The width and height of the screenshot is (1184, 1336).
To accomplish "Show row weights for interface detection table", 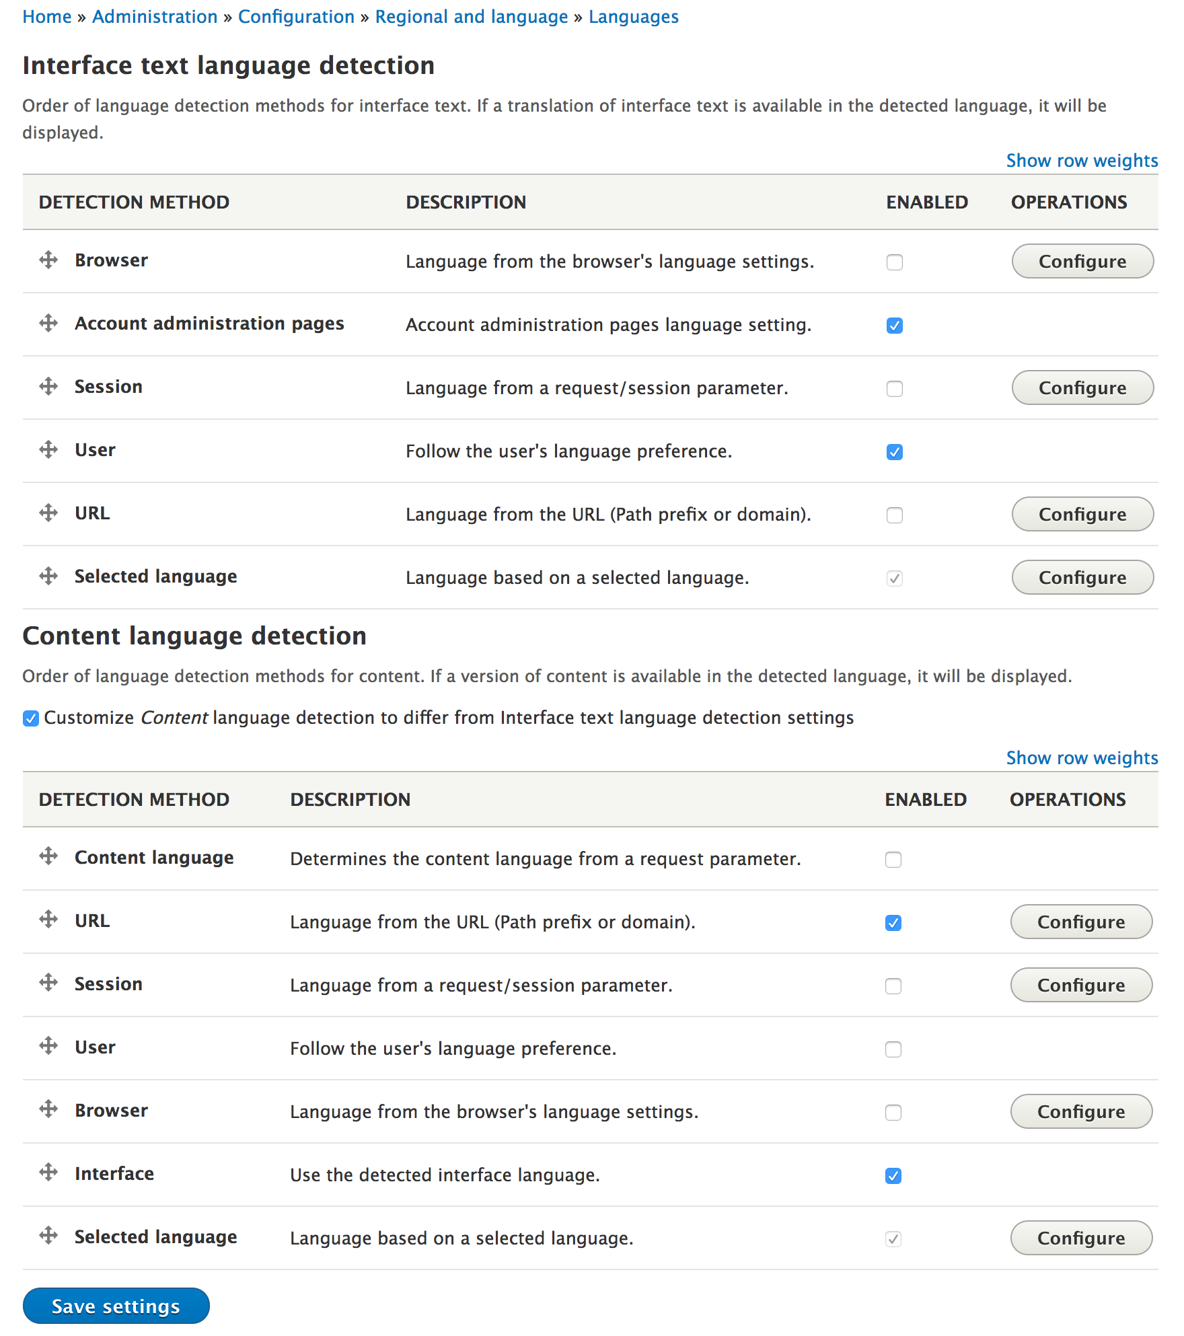I will 1082,160.
